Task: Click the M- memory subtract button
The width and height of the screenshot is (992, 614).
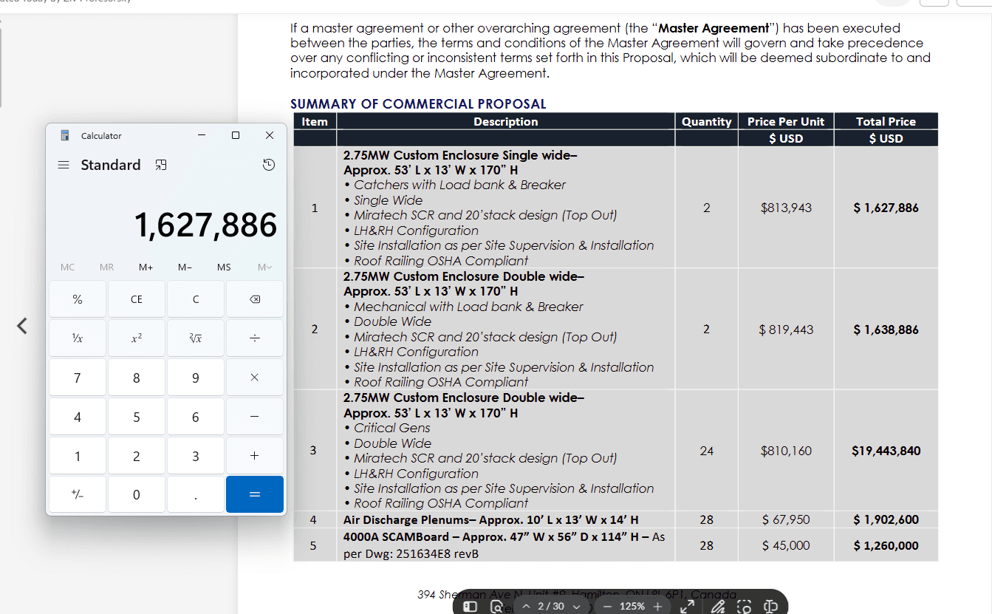Action: coord(185,267)
